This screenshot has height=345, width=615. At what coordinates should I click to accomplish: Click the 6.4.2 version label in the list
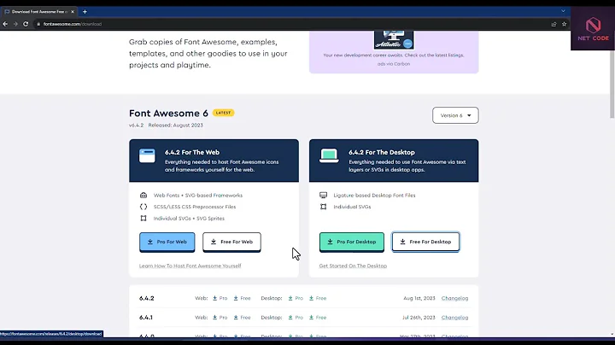click(147, 298)
